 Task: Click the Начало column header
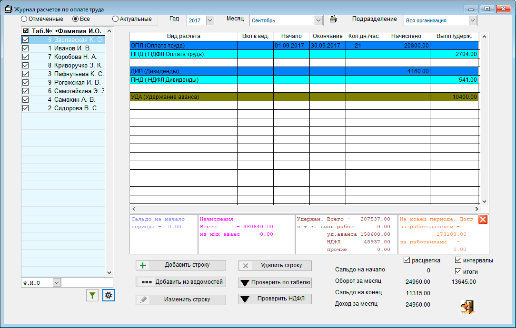coord(292,37)
